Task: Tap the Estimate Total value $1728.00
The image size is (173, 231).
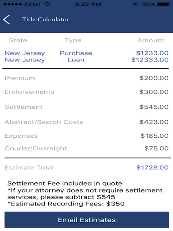Action: click(x=152, y=168)
